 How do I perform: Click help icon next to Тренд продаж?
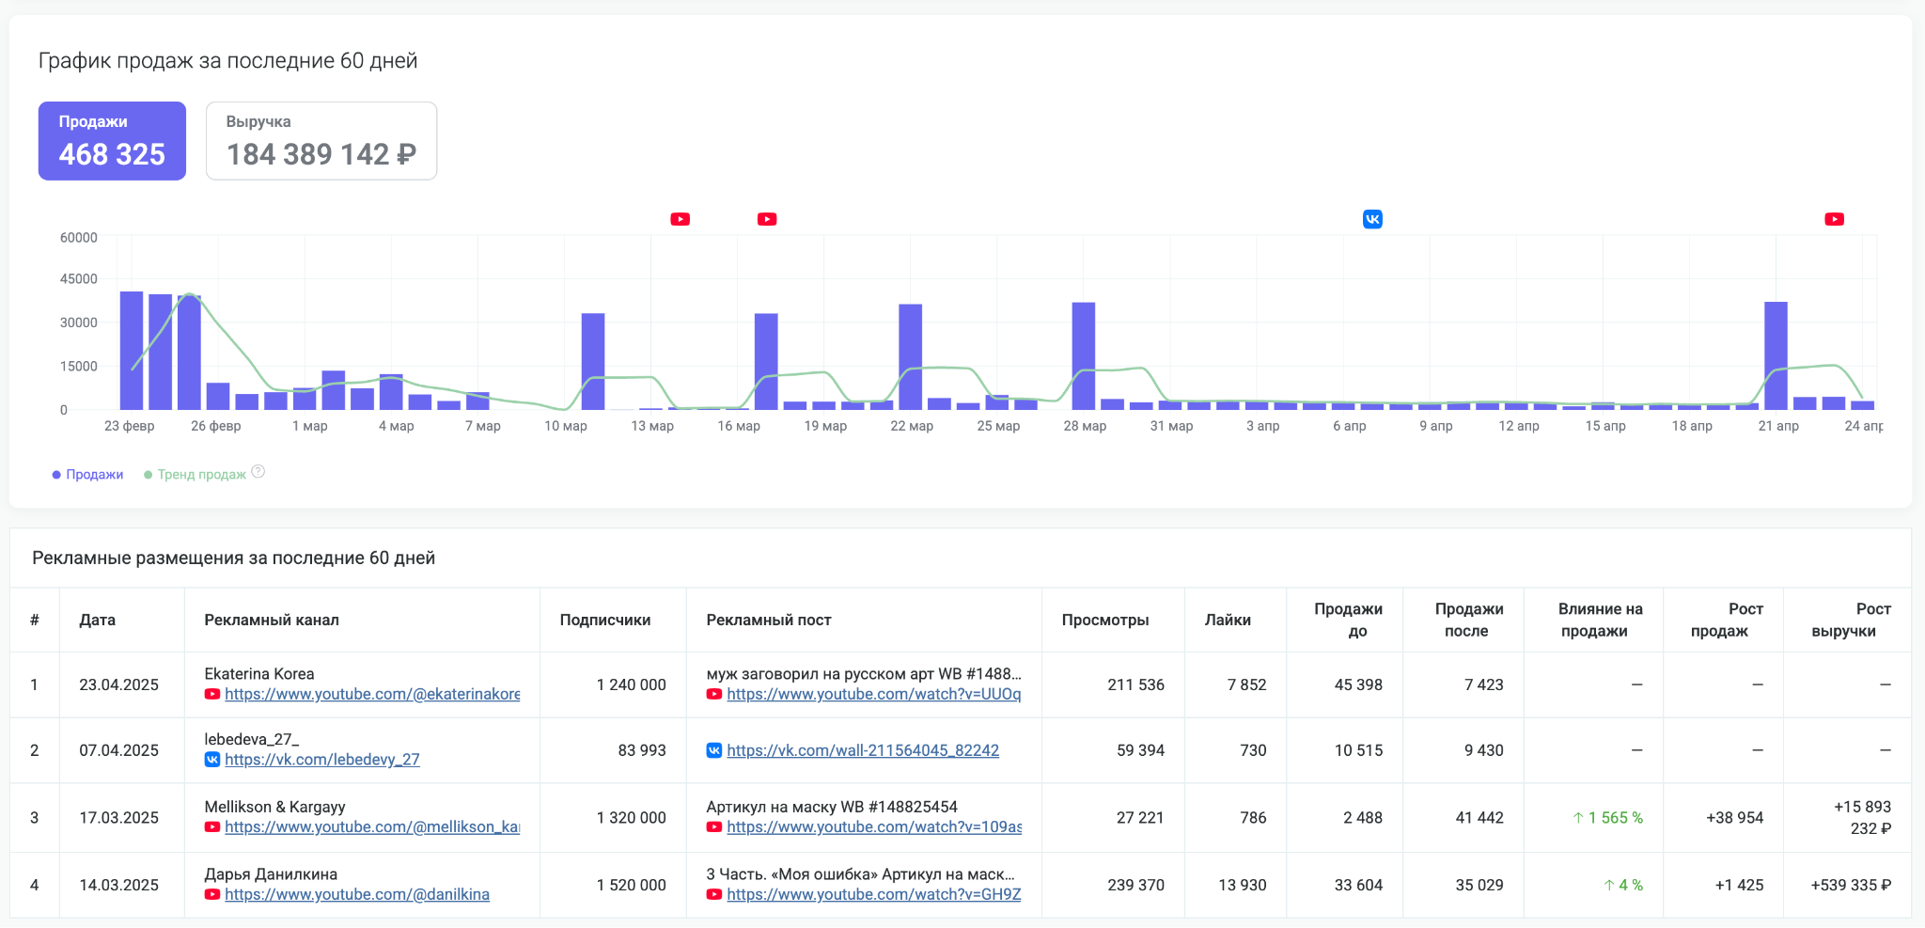click(258, 472)
